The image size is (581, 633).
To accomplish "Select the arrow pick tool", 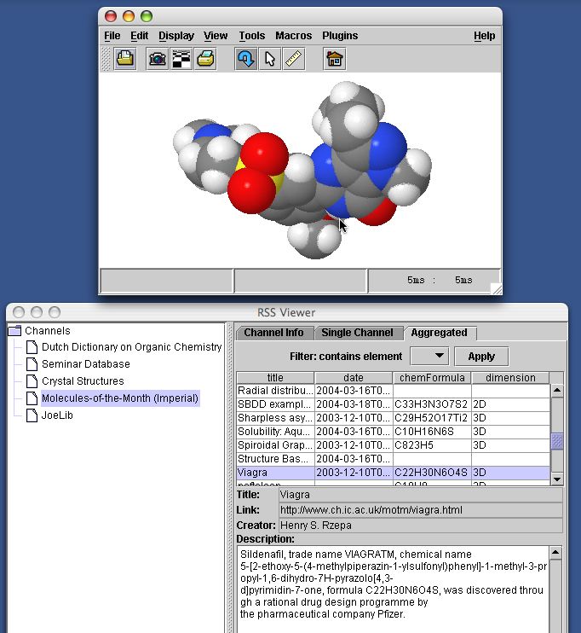I will [x=270, y=59].
